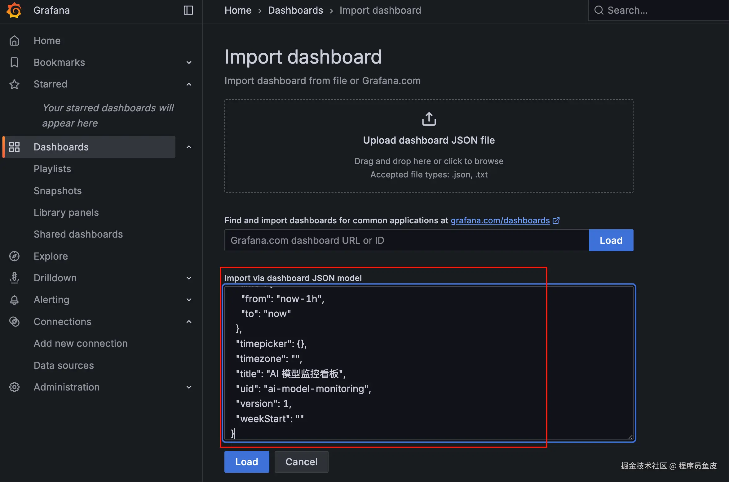The image size is (729, 482).
Task: Click Dashboards in the breadcrumb
Action: (295, 10)
